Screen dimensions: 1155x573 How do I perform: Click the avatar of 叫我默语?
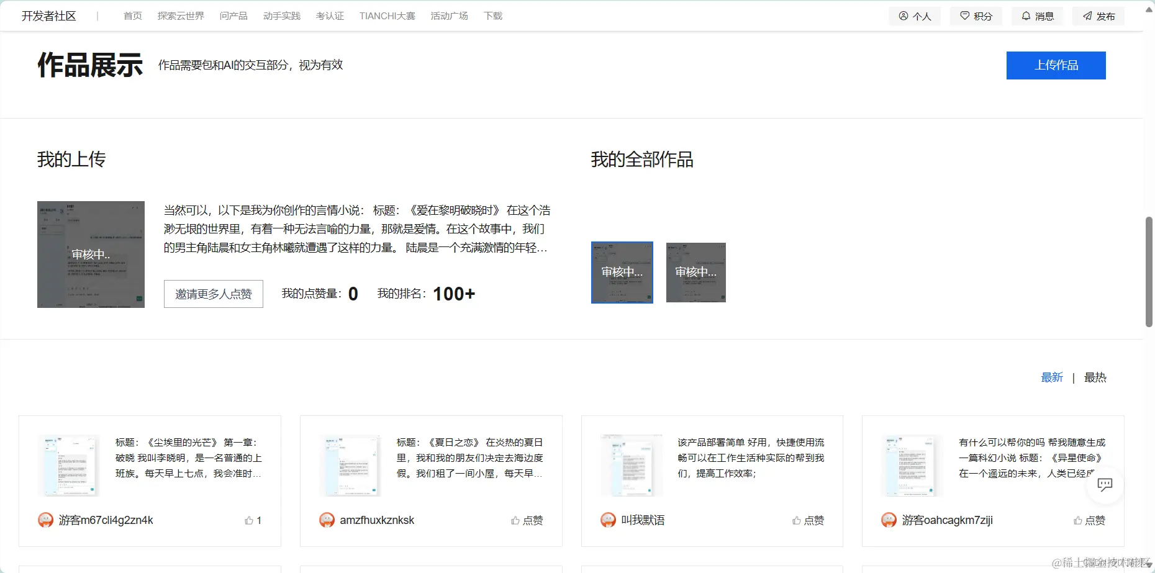(607, 520)
